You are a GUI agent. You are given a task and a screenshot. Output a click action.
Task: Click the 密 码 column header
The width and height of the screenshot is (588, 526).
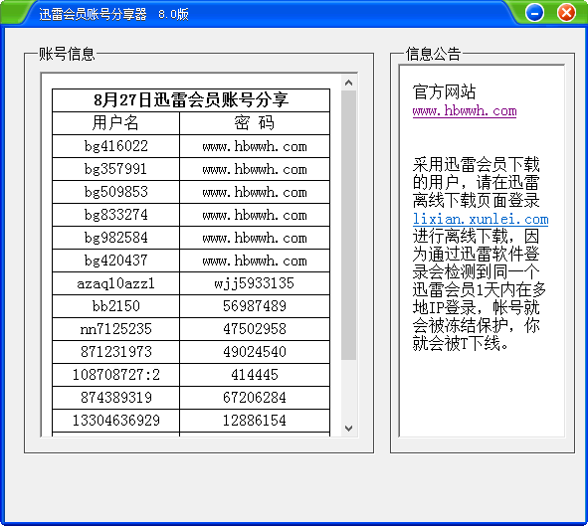[255, 123]
